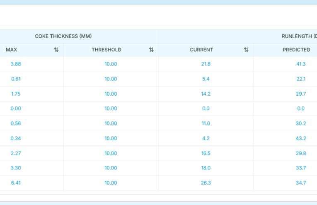Select predicted runlength value 33.7
The image size is (317, 205).
click(301, 168)
